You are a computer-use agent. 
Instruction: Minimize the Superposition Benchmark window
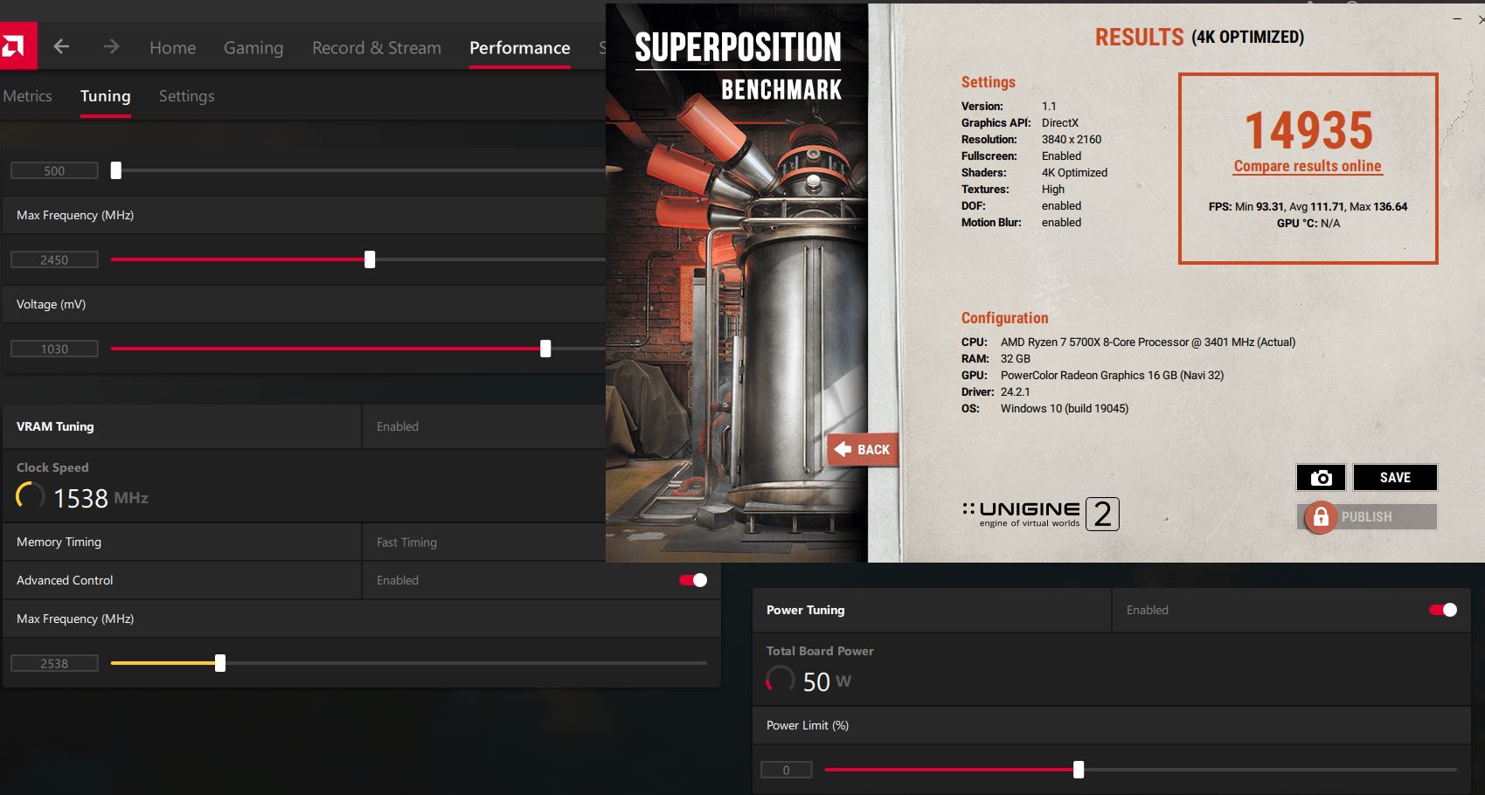click(1457, 18)
